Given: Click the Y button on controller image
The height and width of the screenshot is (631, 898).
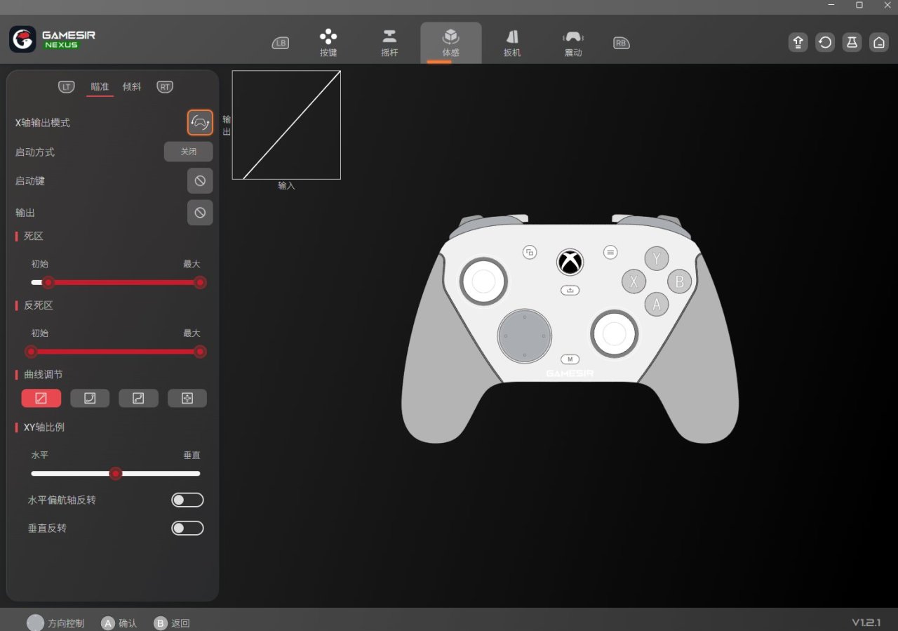Looking at the screenshot, I should 657,259.
